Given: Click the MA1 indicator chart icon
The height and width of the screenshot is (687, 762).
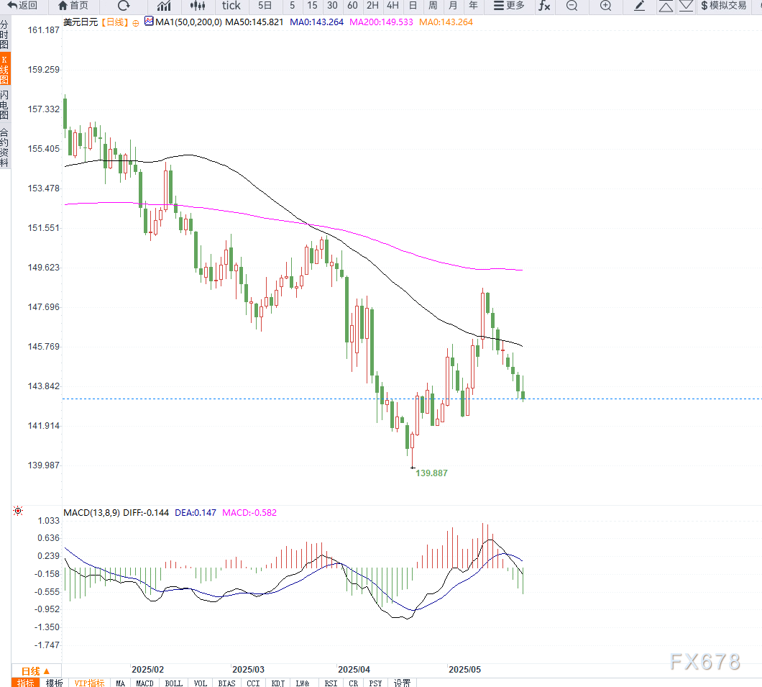Looking at the screenshot, I should click(x=150, y=22).
